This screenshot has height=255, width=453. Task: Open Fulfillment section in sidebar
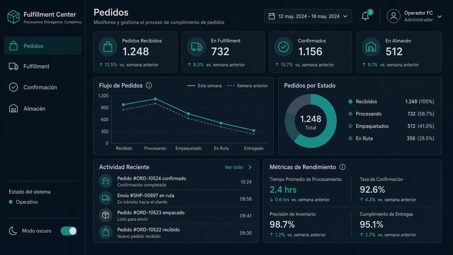point(43,66)
